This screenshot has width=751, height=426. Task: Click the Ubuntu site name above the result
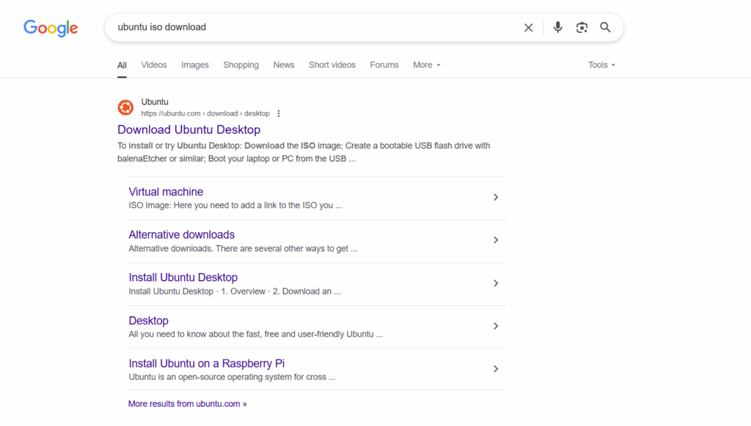(155, 102)
